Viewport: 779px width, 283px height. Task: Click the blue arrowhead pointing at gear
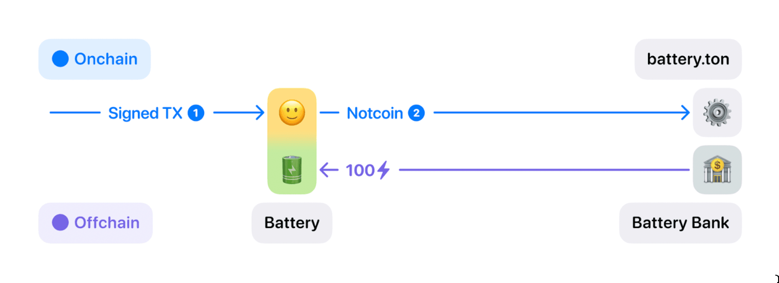tap(685, 112)
